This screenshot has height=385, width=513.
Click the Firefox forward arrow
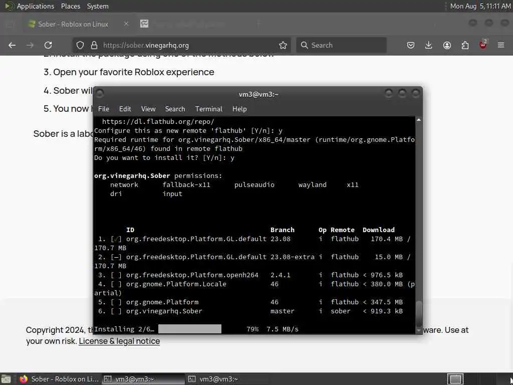pyautogui.click(x=30, y=45)
